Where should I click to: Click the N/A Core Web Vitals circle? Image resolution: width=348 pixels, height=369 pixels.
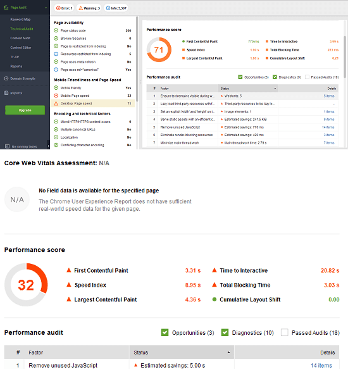tap(17, 199)
